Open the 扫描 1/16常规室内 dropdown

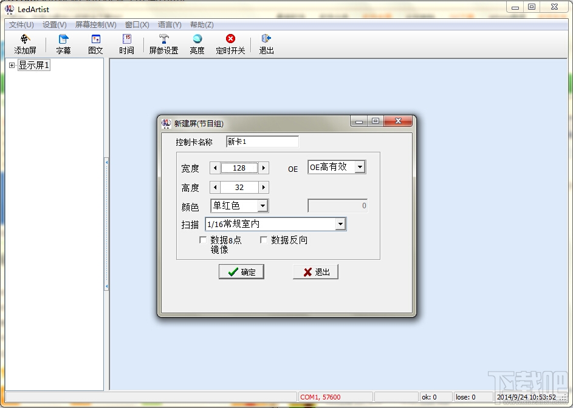[x=340, y=223]
